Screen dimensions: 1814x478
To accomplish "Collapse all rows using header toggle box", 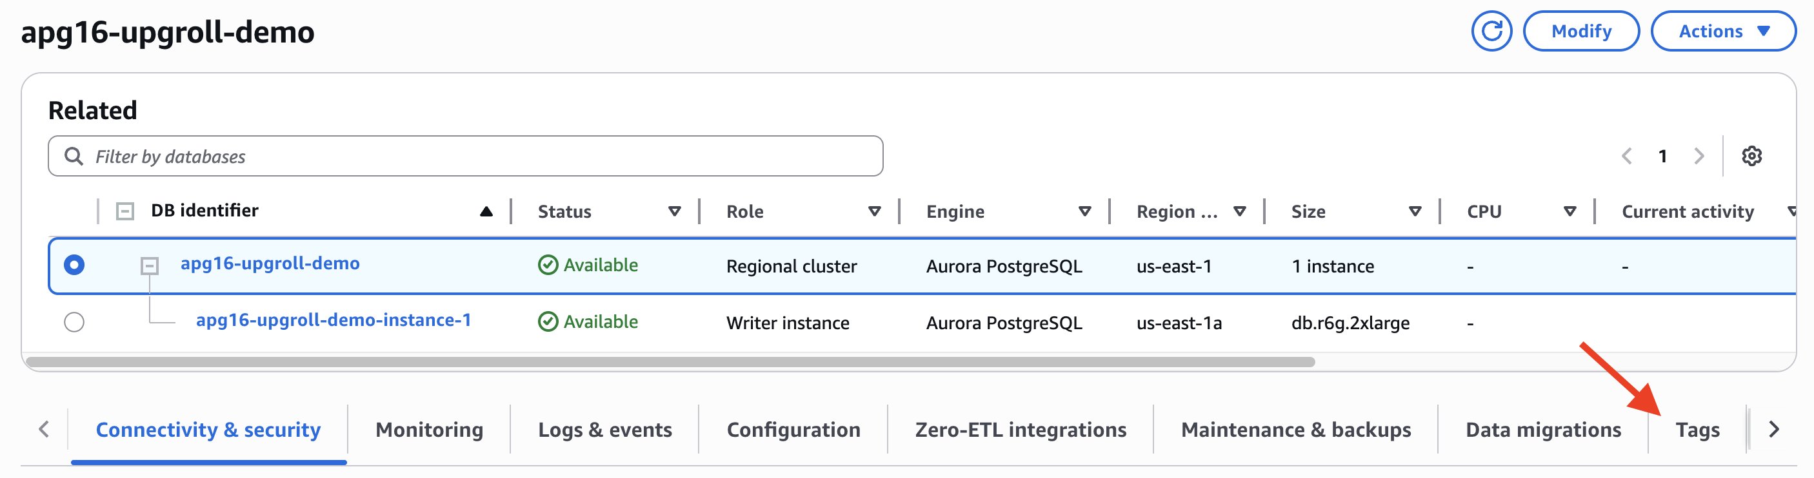I will pyautogui.click(x=125, y=211).
